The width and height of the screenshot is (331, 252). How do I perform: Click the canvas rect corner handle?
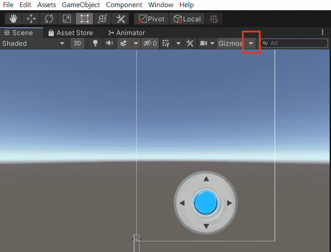pyautogui.click(x=137, y=237)
